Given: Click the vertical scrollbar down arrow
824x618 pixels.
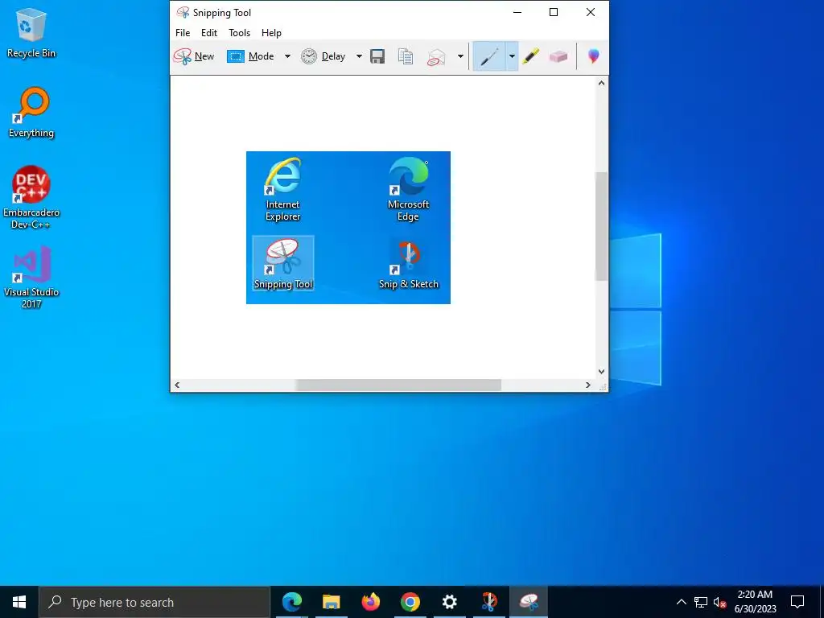Looking at the screenshot, I should (x=601, y=372).
